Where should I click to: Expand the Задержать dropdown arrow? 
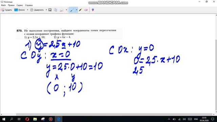[x=46, y=10]
